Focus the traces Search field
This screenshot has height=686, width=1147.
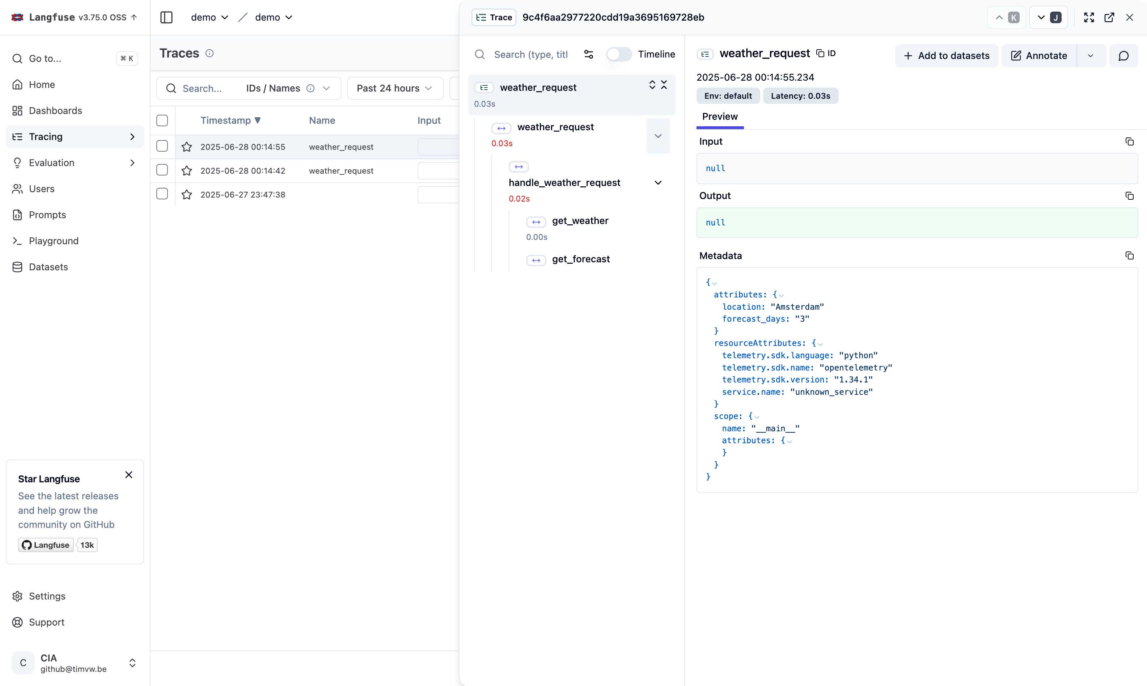pyautogui.click(x=203, y=88)
